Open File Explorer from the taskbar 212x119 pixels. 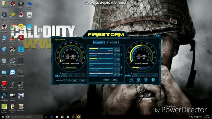click(57, 117)
